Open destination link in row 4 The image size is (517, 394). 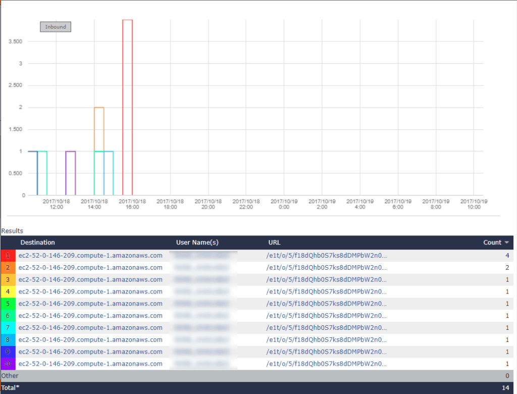(x=90, y=291)
